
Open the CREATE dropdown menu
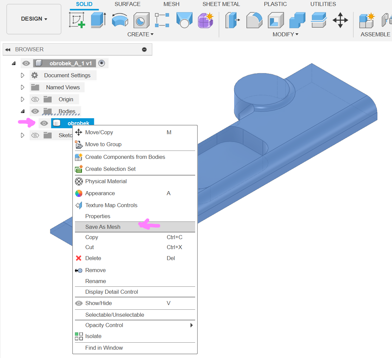[140, 34]
